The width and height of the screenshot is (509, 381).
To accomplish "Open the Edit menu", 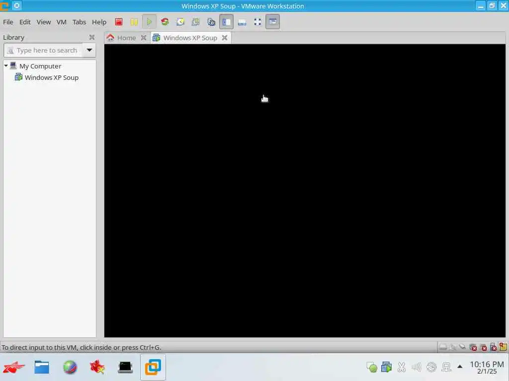I will click(x=25, y=22).
